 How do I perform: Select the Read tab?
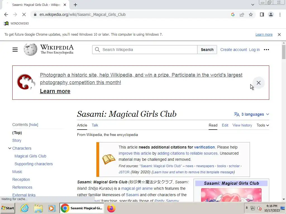pos(213,125)
